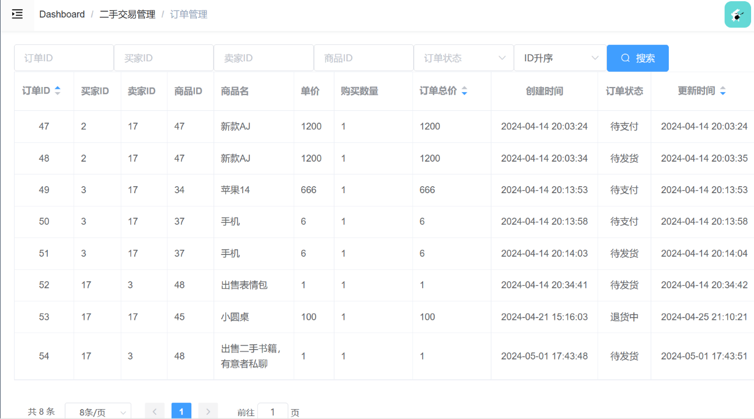Click creation time 2024-04-14 20:03:24
This screenshot has width=754, height=419.
(544, 126)
